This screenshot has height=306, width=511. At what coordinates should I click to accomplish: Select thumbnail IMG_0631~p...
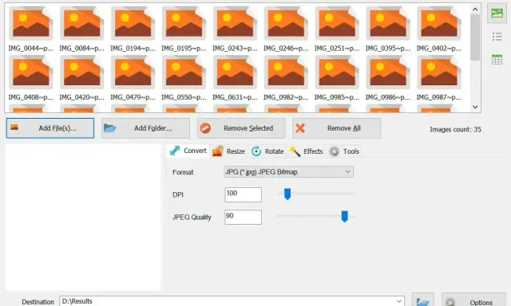pyautogui.click(x=235, y=78)
